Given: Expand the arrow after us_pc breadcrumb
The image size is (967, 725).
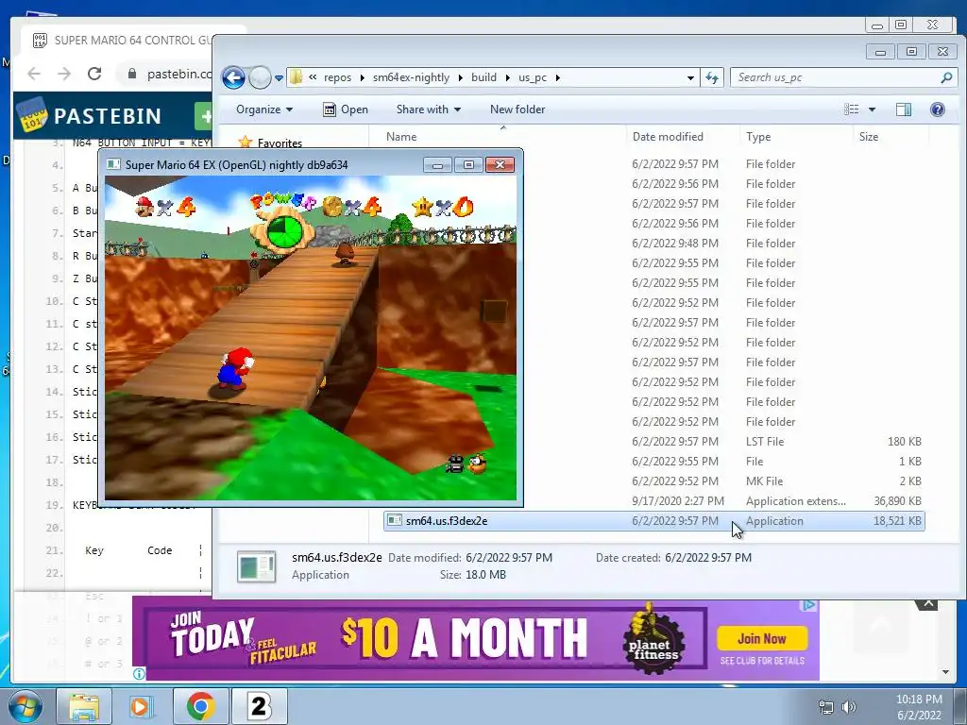Looking at the screenshot, I should [x=557, y=77].
